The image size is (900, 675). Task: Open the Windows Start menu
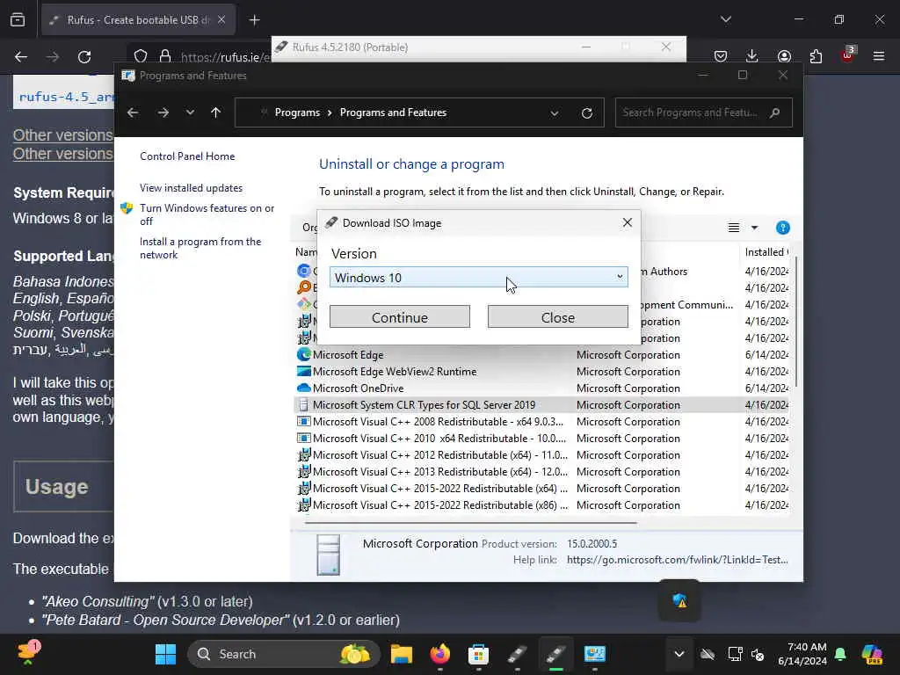click(x=166, y=654)
